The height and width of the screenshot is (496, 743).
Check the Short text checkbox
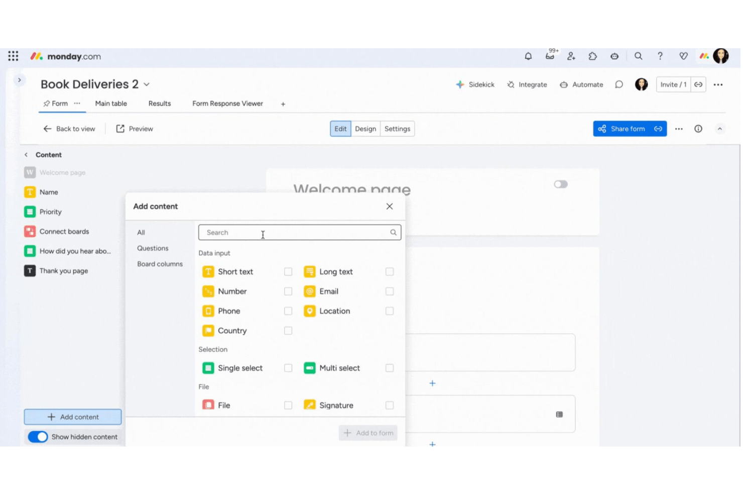coord(288,272)
